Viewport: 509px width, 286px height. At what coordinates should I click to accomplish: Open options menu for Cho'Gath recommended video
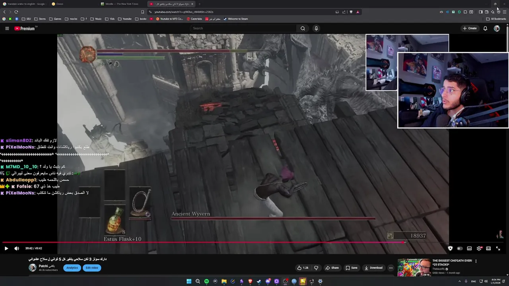(x=476, y=261)
